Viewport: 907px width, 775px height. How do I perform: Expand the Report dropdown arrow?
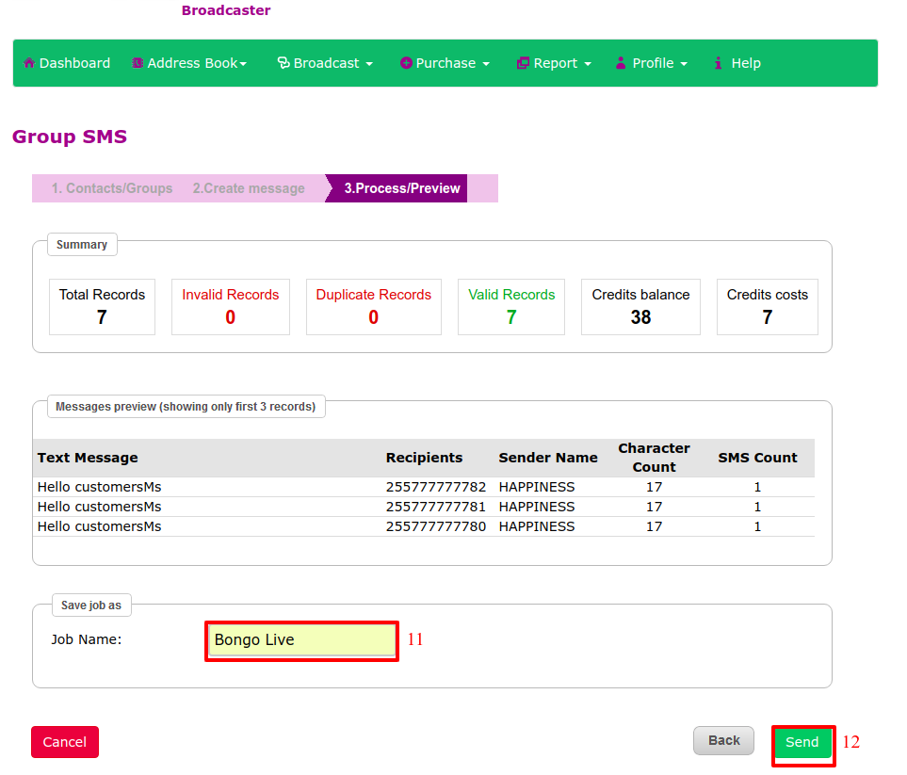pyautogui.click(x=588, y=64)
